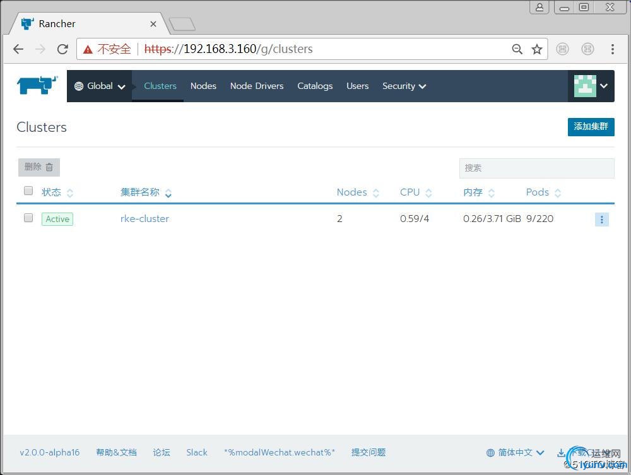Screen dimensions: 631x475
Task: Click the second browser extension icon
Action: pyautogui.click(x=587, y=49)
